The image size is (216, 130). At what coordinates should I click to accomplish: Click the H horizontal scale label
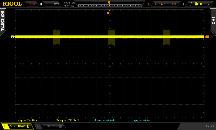(41, 4)
